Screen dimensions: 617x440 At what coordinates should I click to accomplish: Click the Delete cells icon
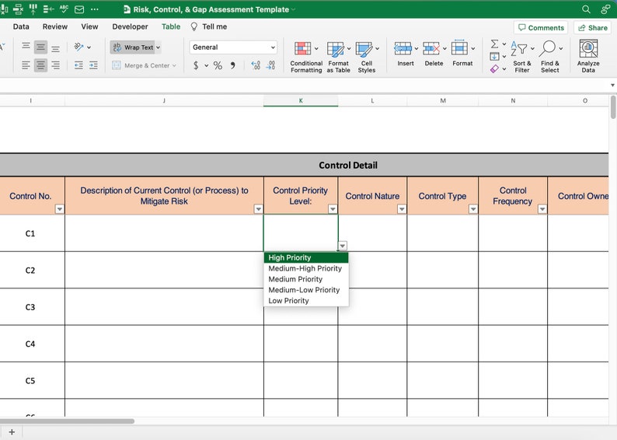[431, 48]
